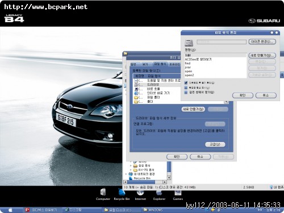Click the drive icon in file type edit dialog
The image size is (284, 213).
(x=189, y=43)
